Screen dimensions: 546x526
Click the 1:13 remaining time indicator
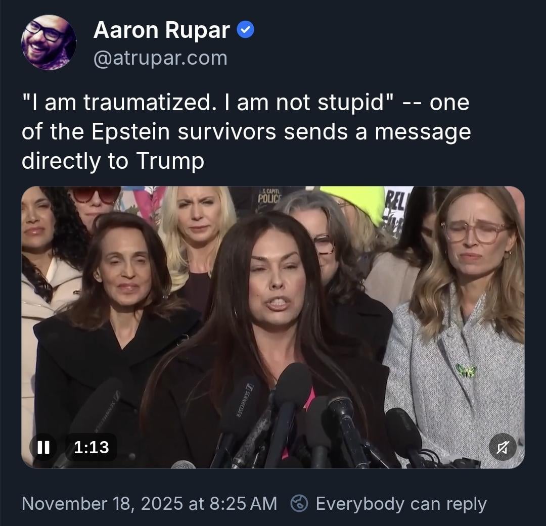(x=91, y=447)
